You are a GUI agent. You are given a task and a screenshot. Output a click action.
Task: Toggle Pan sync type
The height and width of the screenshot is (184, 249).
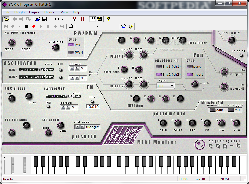(x=190, y=66)
